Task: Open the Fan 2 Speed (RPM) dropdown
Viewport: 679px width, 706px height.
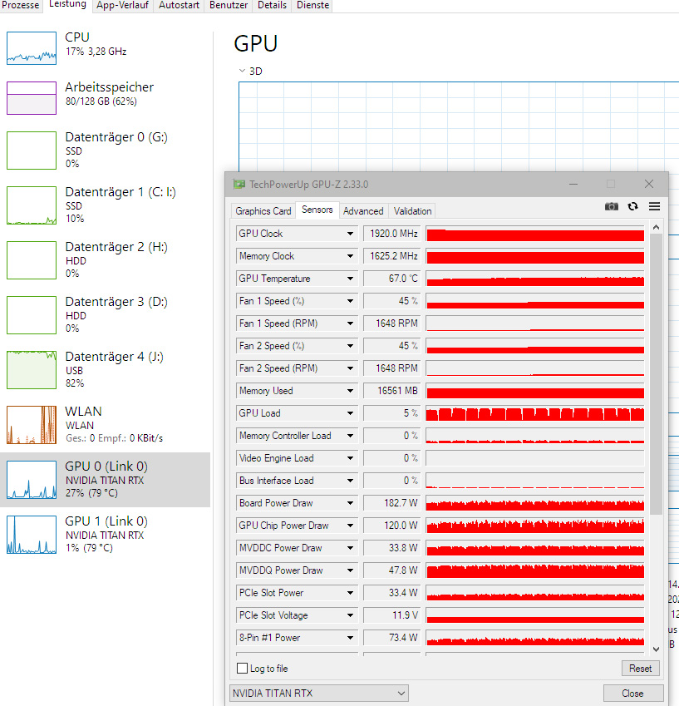Action: point(350,368)
